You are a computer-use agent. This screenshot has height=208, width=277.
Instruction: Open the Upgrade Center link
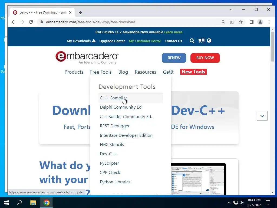pos(112,41)
